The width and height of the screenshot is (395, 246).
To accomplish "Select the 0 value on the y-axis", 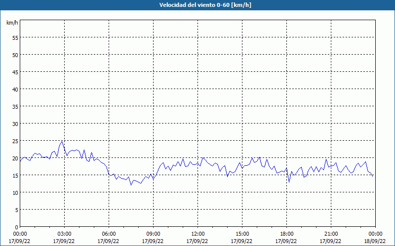I will 17,227.
